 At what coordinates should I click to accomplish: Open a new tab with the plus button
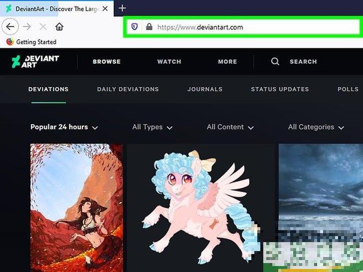click(x=122, y=8)
